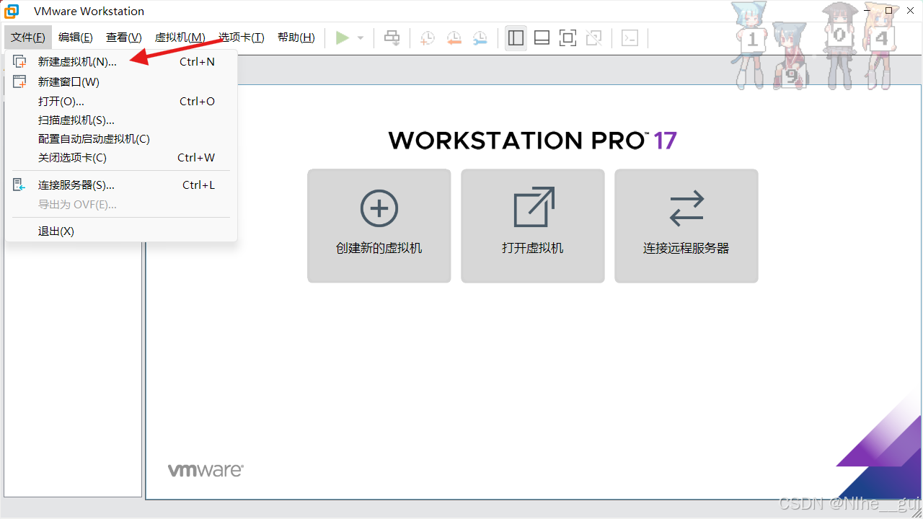Open the 帮助(H) menu
This screenshot has height=519, width=923.
click(296, 37)
